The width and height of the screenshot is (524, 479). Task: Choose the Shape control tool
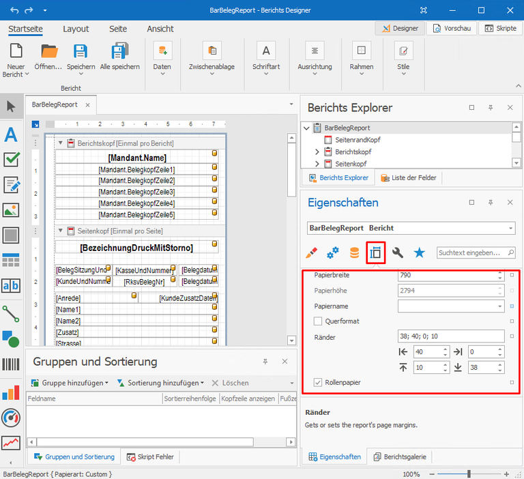point(11,339)
